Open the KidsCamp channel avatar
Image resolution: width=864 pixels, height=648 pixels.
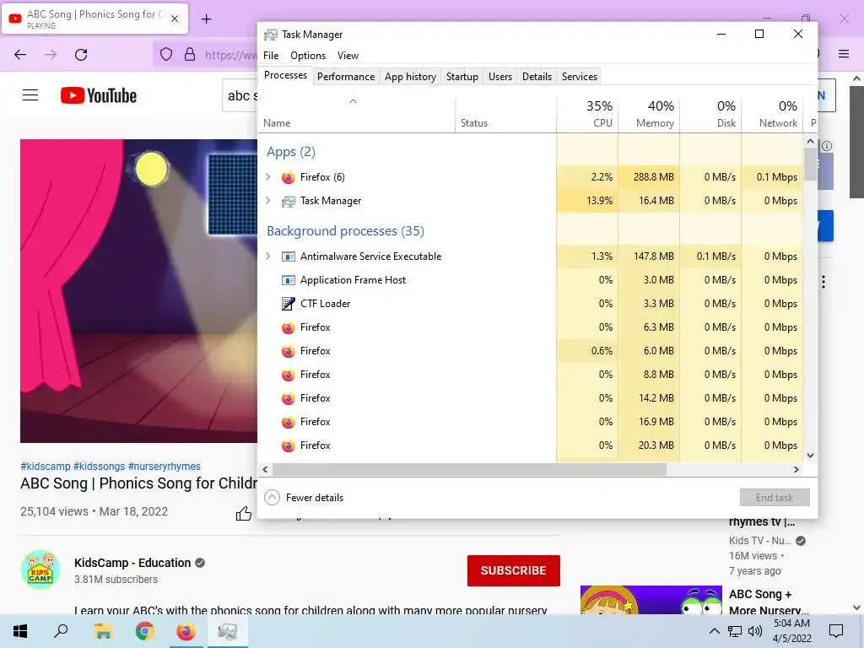pyautogui.click(x=40, y=570)
